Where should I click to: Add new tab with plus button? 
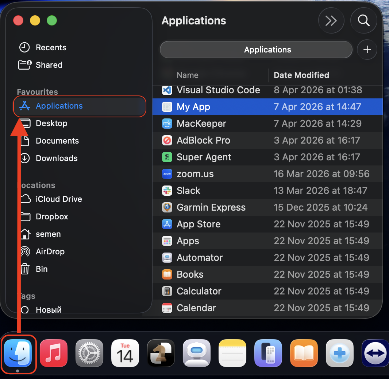[367, 50]
